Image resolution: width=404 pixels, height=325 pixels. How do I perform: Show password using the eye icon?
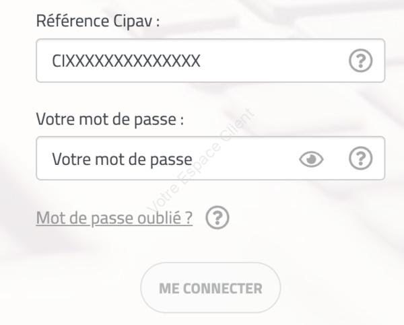311,159
